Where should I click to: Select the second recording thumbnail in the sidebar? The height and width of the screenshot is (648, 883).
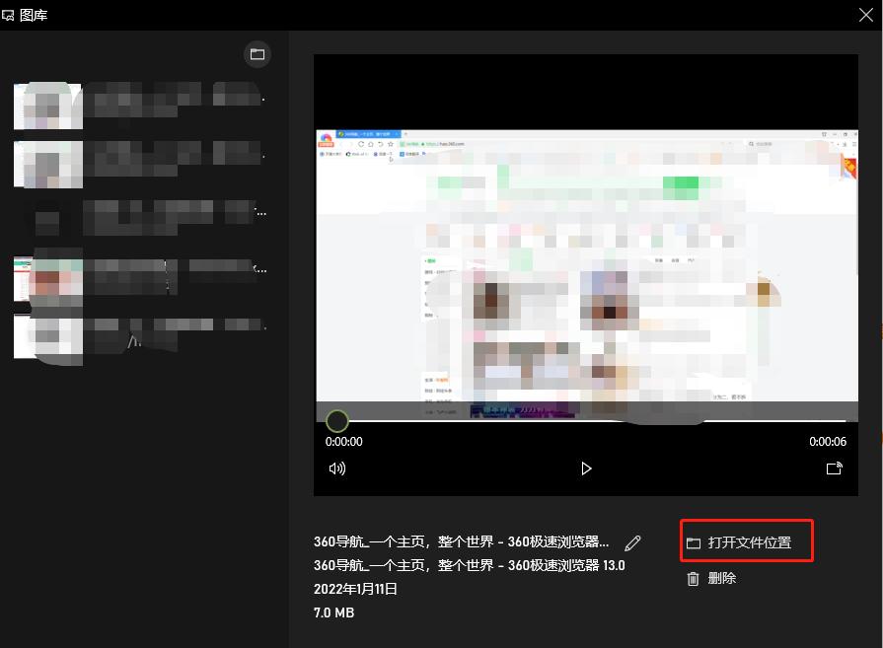coord(47,164)
